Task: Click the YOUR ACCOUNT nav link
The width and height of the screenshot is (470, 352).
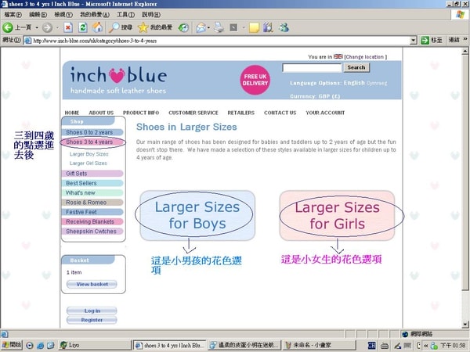Action: 325,113
